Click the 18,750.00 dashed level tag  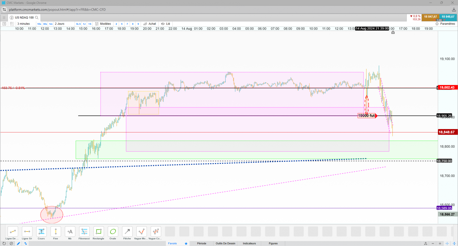tap(444, 161)
